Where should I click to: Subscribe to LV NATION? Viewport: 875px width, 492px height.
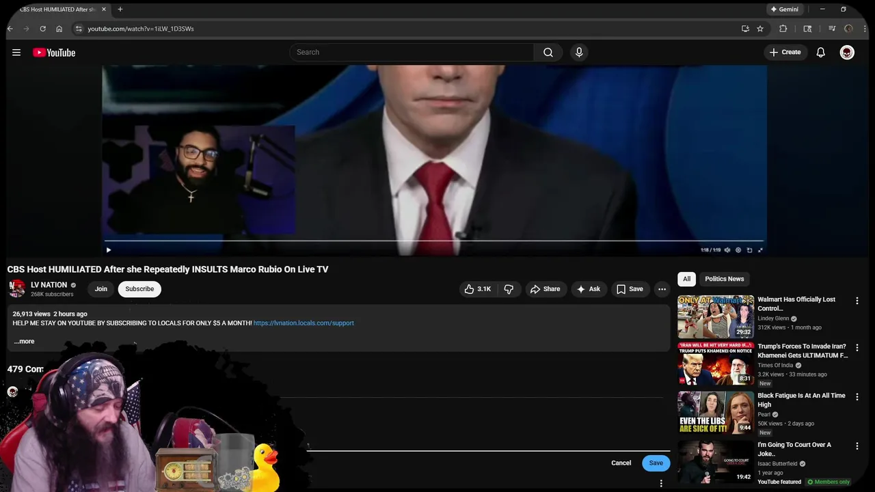pyautogui.click(x=139, y=289)
